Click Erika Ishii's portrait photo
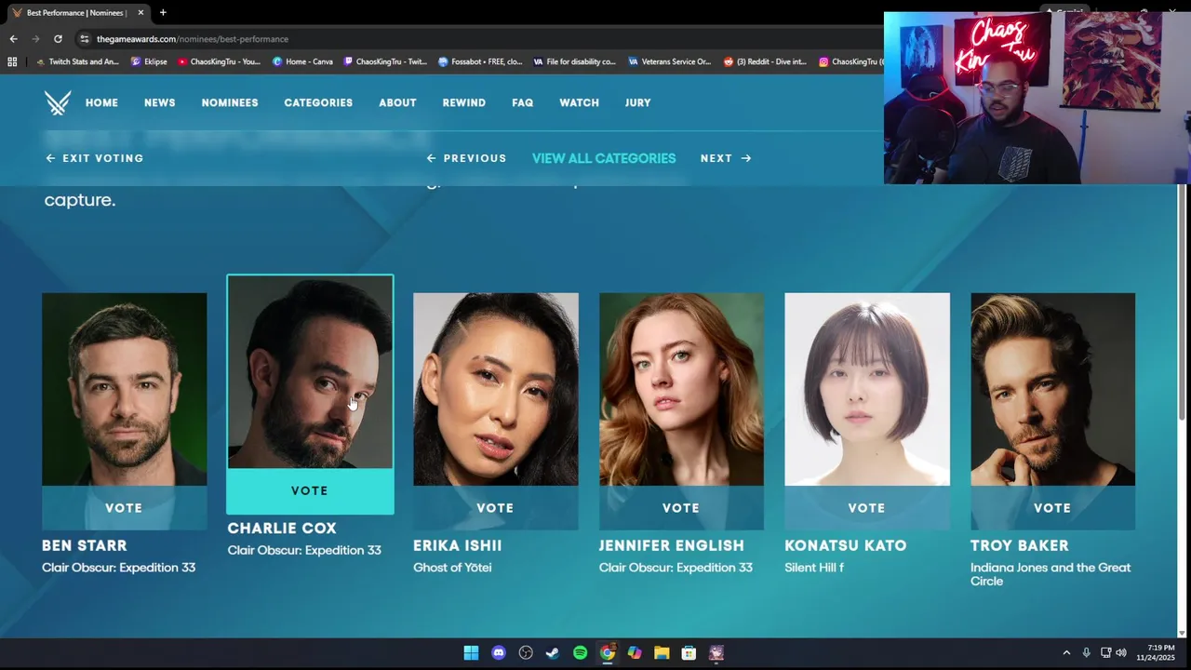This screenshot has height=670, width=1191. [495, 389]
